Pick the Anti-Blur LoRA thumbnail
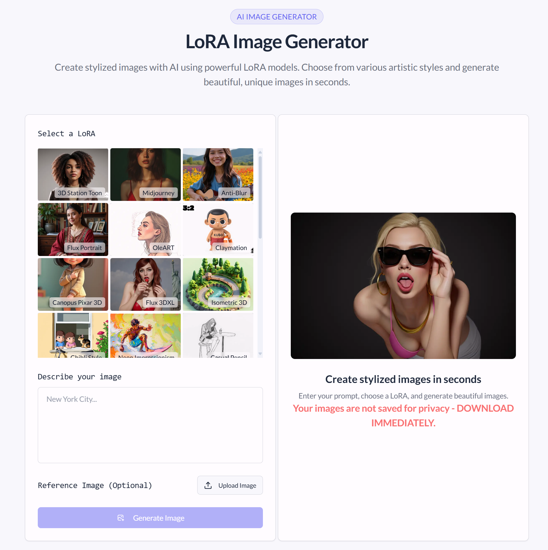 [218, 174]
